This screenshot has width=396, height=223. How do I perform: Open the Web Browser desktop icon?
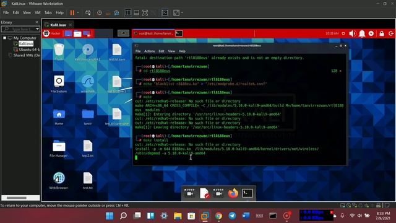pos(59,181)
